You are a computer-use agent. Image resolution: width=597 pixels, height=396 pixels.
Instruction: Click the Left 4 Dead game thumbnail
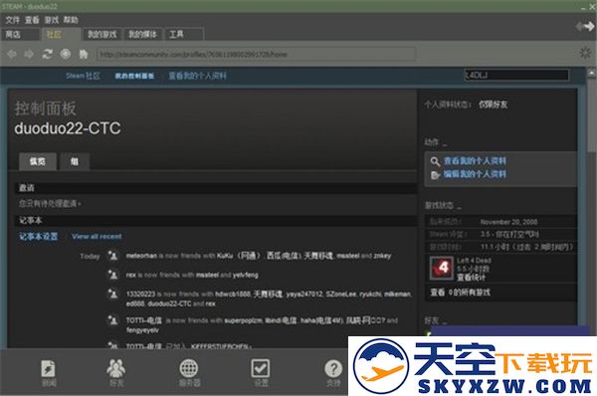(442, 268)
